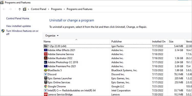Click the 7/20/2022 install date cell
Viewport: 192px width, 96px height.
click(x=157, y=94)
